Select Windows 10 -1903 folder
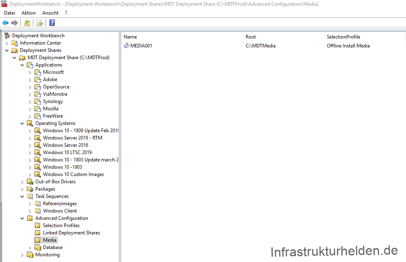 pyautogui.click(x=63, y=167)
